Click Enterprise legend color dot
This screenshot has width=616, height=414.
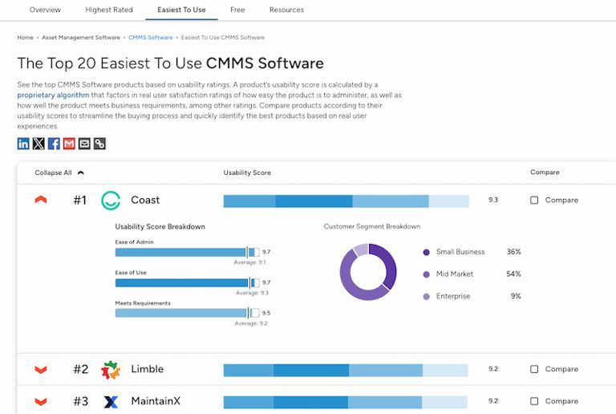426,297
